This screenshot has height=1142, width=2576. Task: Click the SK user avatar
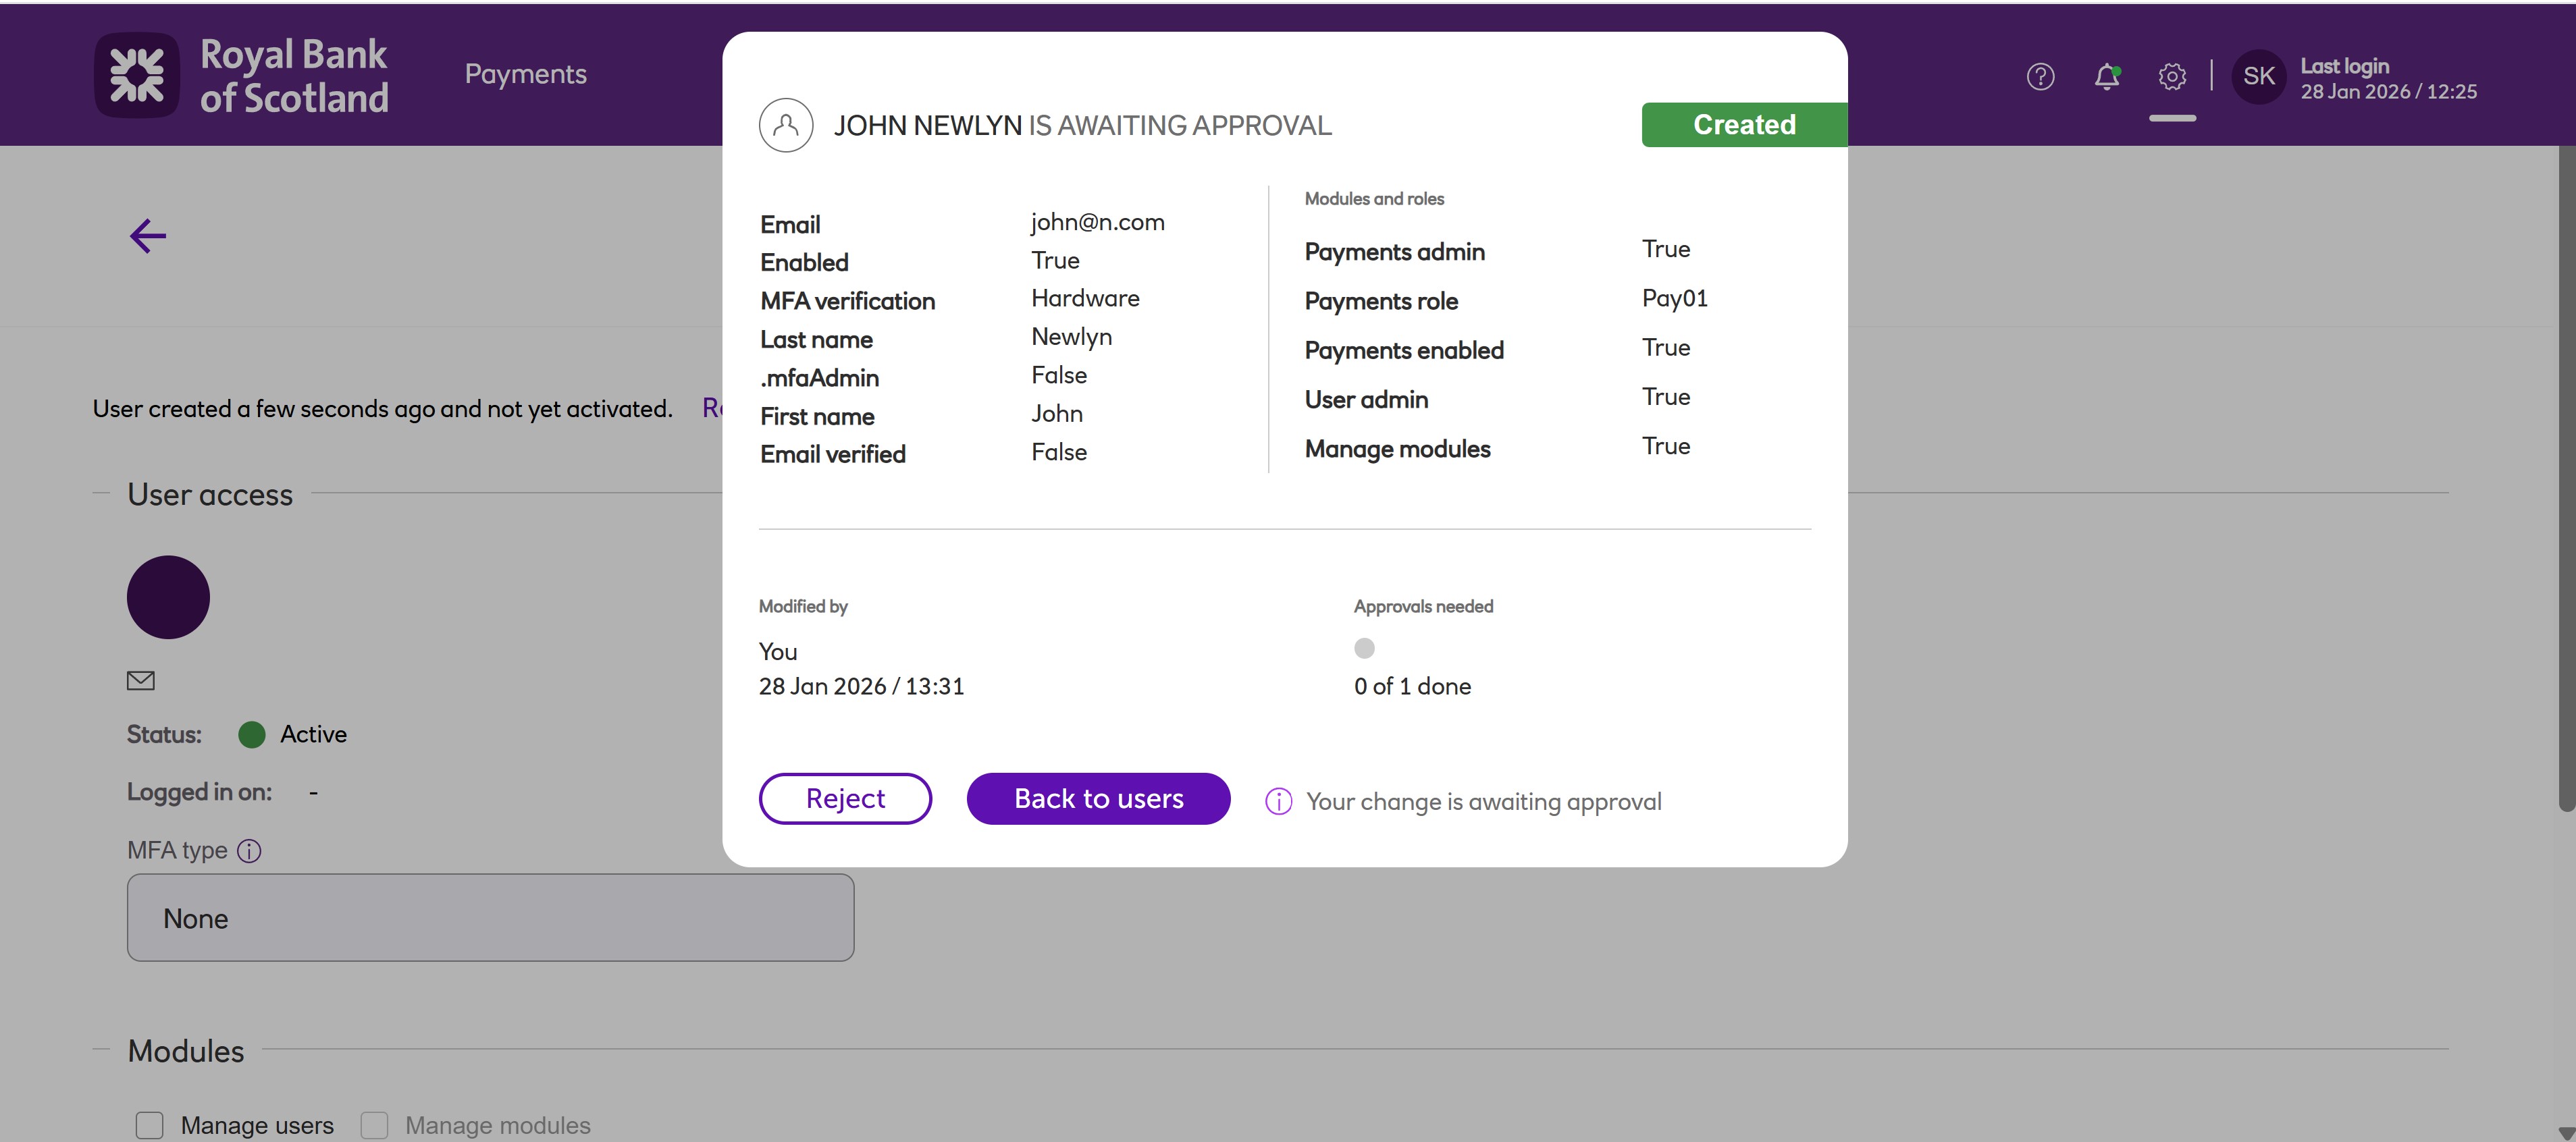point(2259,76)
